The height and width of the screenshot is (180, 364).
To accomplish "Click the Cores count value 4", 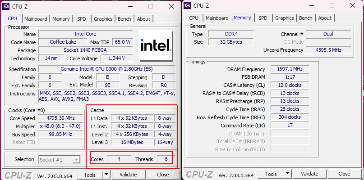I will pos(119,159).
